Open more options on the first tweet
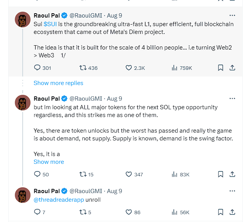Viewport: 249px width, 222px height. tap(232, 16)
